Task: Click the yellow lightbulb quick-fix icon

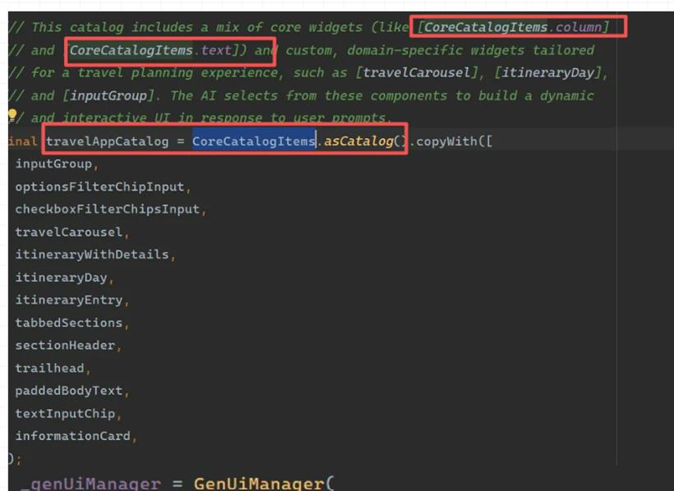Action: coord(12,115)
